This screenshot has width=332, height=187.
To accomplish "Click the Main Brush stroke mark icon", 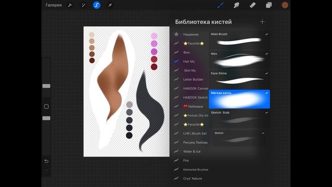I will (x=267, y=34).
